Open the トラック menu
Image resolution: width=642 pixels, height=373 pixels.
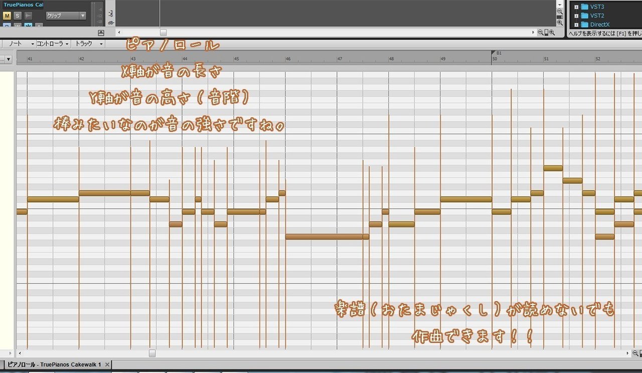pos(88,44)
